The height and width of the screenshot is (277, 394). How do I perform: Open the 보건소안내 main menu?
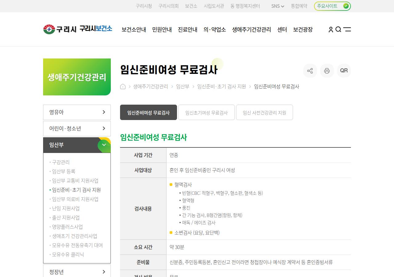tap(134, 30)
